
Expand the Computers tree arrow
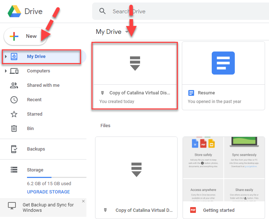pyautogui.click(x=6, y=71)
